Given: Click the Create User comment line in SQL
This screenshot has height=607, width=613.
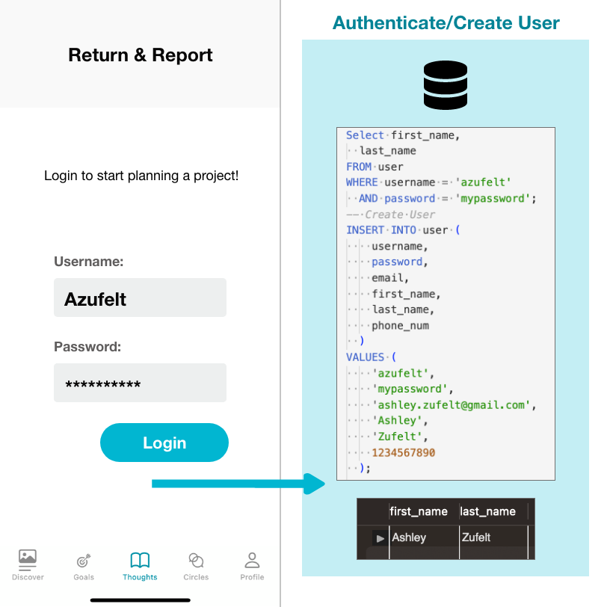Looking at the screenshot, I should tap(392, 215).
